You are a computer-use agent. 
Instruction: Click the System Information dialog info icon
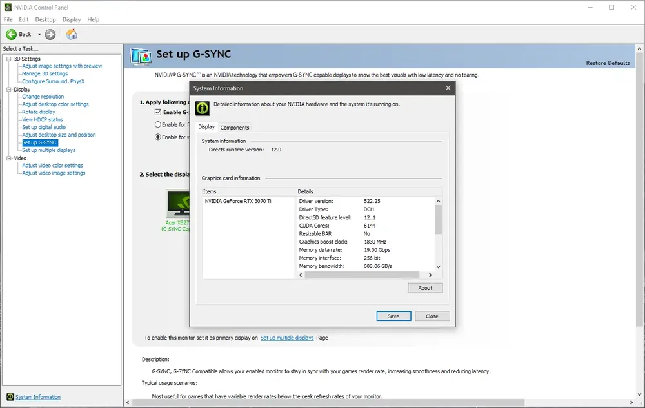(203, 108)
